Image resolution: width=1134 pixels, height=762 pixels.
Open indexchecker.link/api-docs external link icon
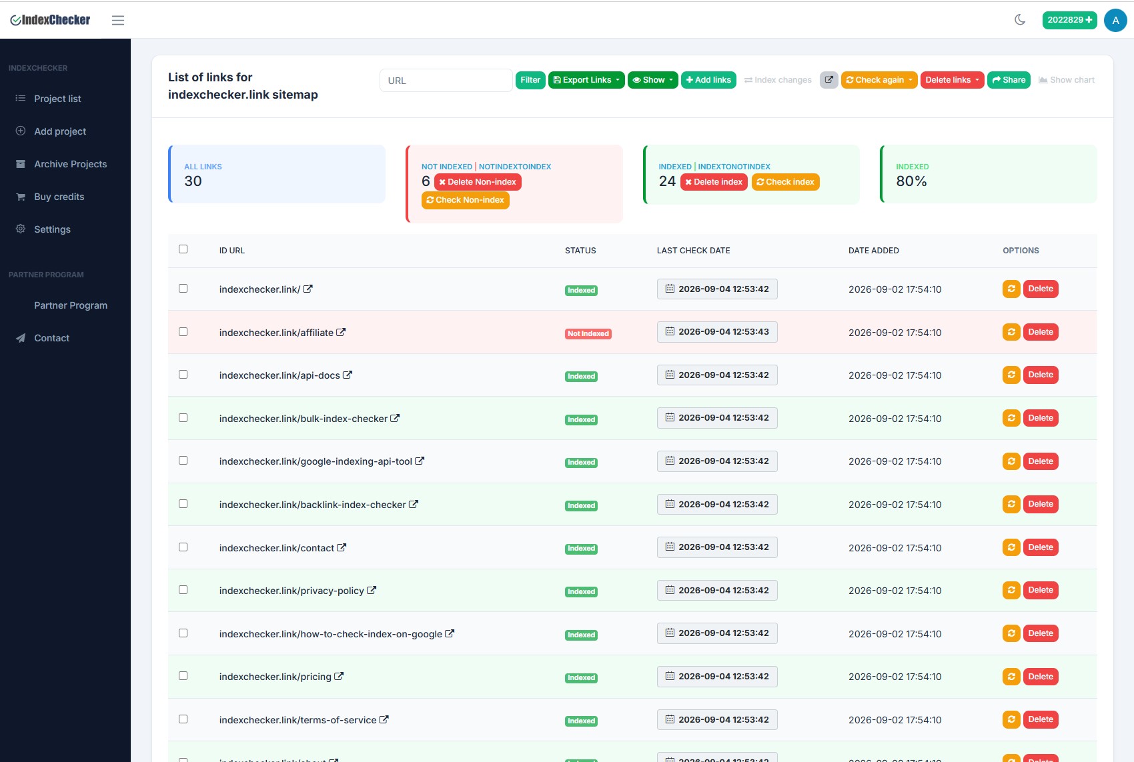click(348, 375)
